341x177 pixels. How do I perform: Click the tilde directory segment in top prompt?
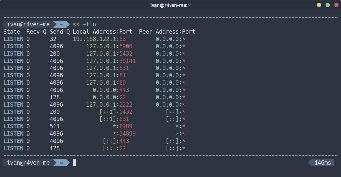(61, 24)
